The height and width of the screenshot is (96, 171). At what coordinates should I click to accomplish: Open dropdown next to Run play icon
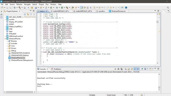64,8
